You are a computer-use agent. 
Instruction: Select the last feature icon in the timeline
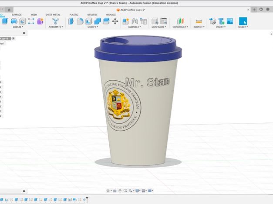(x=84, y=200)
